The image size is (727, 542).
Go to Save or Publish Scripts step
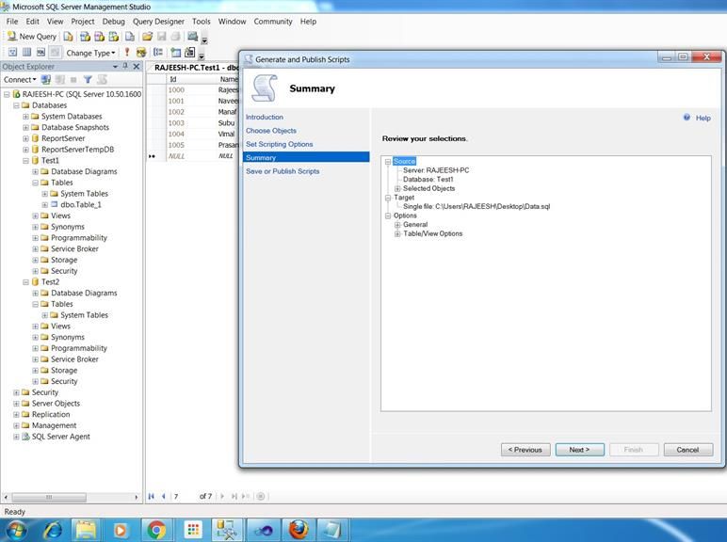coord(283,171)
